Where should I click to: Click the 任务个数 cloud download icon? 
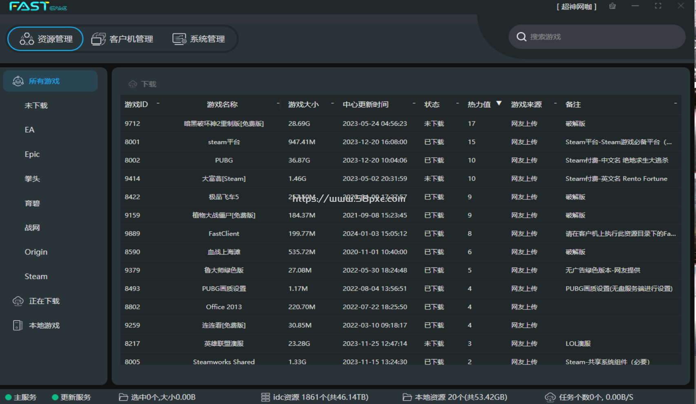click(x=550, y=397)
